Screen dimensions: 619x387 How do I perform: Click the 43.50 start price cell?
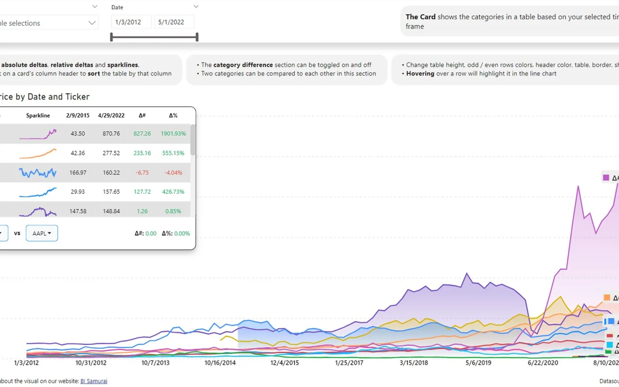pyautogui.click(x=78, y=134)
